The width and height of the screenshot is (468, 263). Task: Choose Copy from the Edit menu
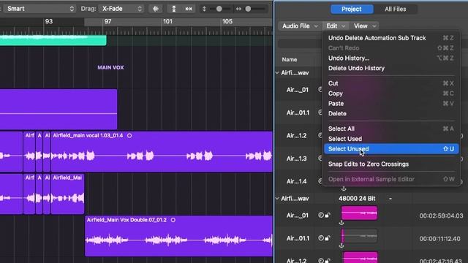[391, 94]
